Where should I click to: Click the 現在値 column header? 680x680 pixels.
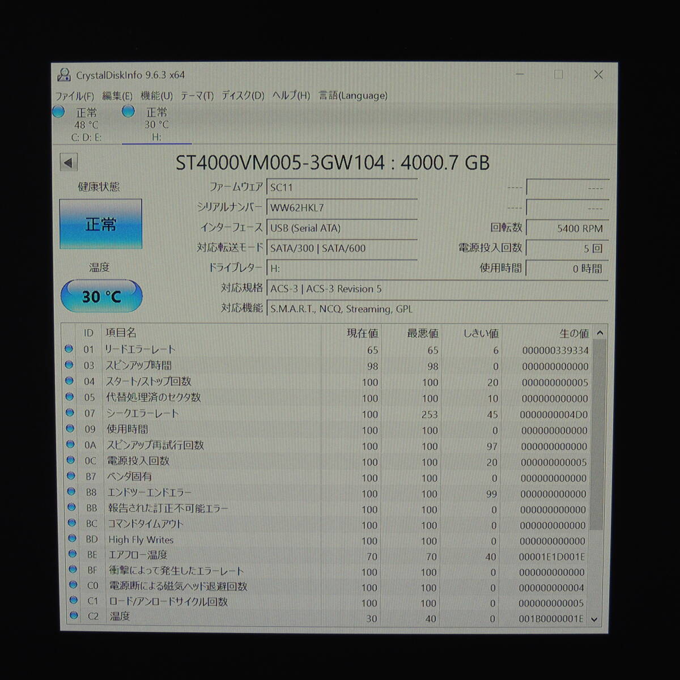(x=351, y=333)
